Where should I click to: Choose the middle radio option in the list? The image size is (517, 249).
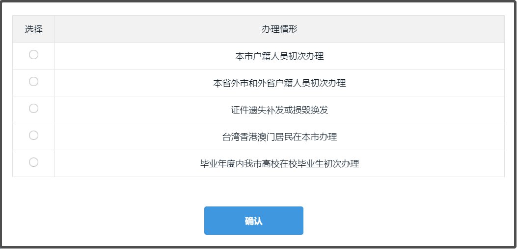tap(33, 109)
